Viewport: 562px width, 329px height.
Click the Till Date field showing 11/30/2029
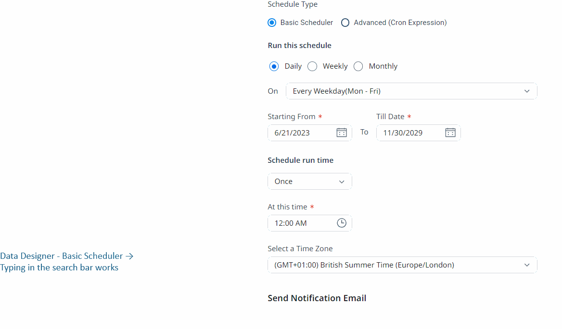[x=411, y=133]
